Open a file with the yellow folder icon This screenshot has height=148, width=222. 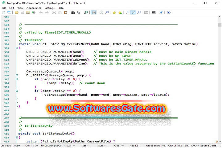[17, 13]
